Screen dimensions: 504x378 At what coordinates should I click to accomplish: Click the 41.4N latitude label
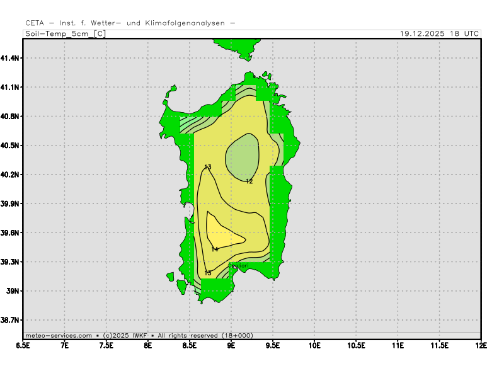(11, 58)
